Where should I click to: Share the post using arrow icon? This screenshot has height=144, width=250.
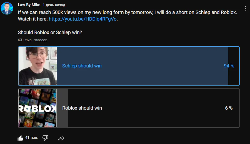pyautogui.click(x=61, y=138)
